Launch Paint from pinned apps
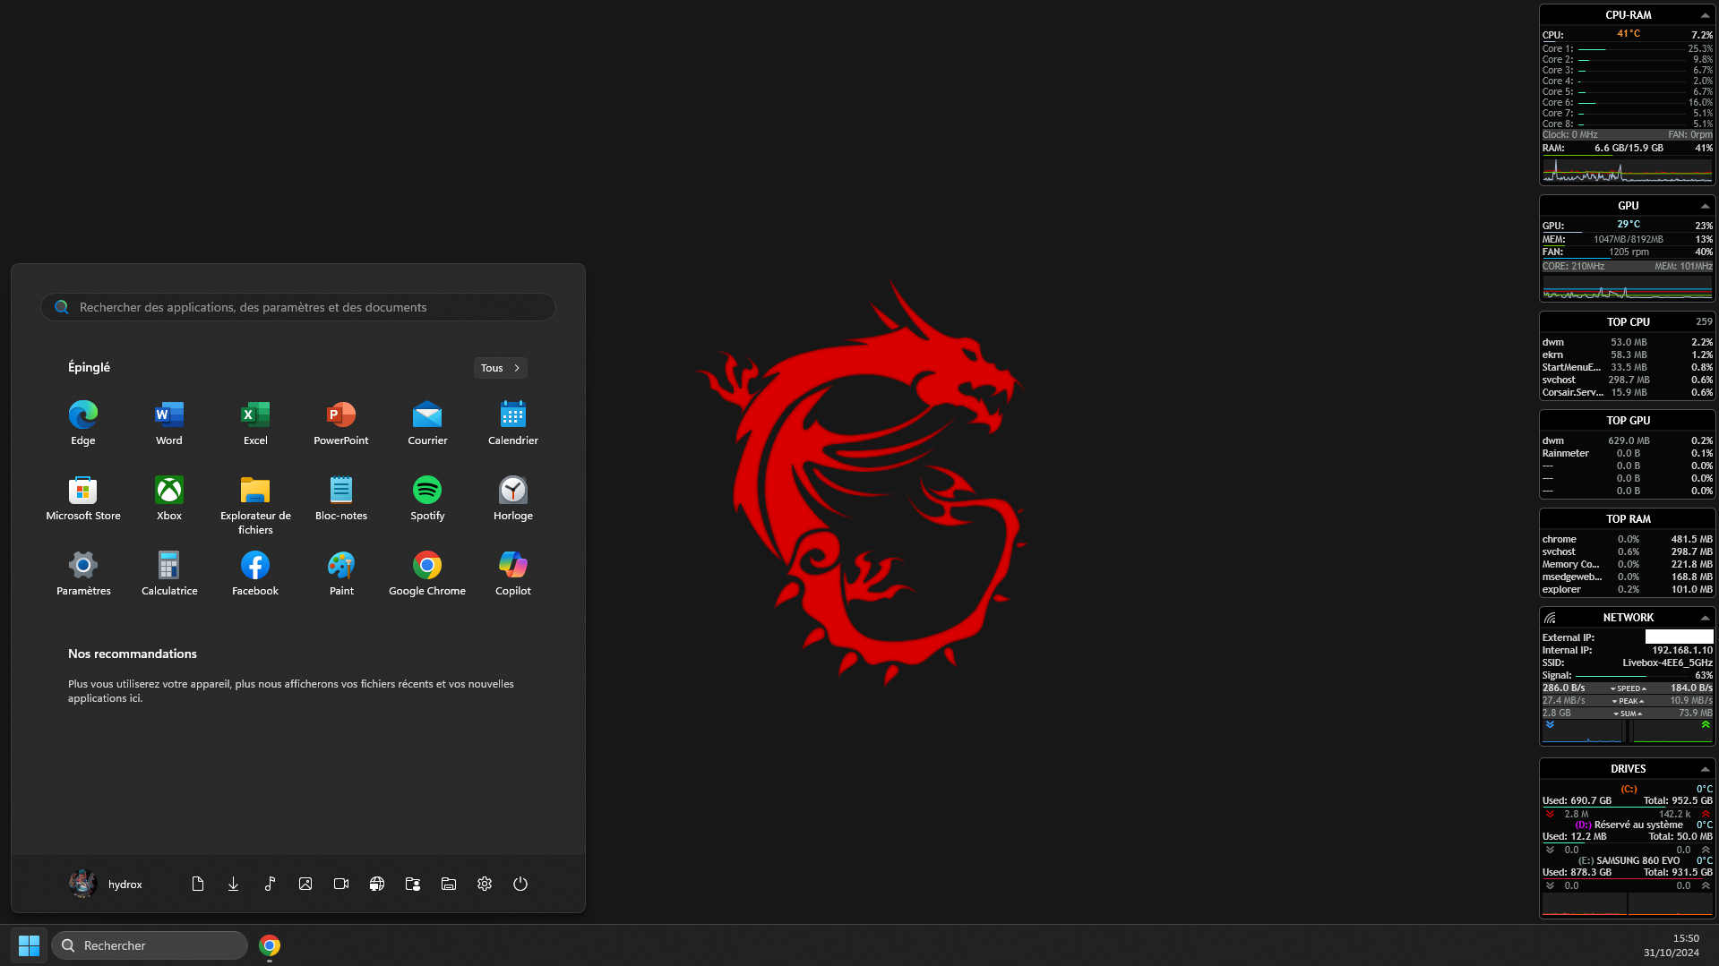The width and height of the screenshot is (1719, 966). [341, 573]
